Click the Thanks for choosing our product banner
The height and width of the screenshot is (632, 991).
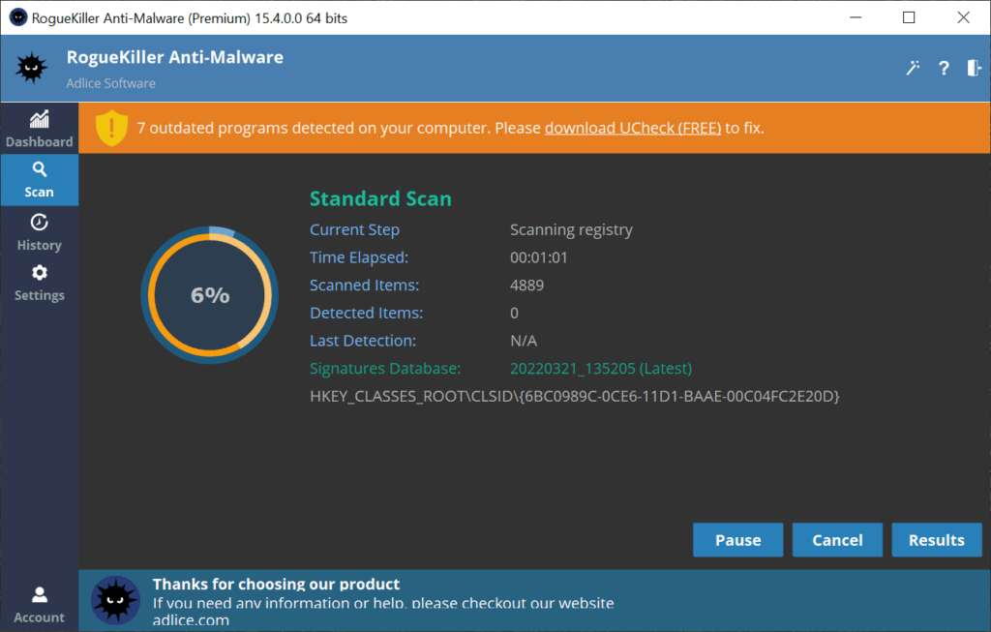point(276,585)
